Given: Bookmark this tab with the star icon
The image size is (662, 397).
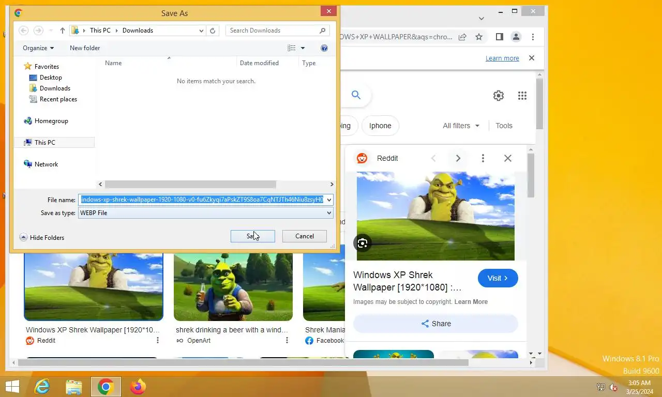Looking at the screenshot, I should 479,37.
